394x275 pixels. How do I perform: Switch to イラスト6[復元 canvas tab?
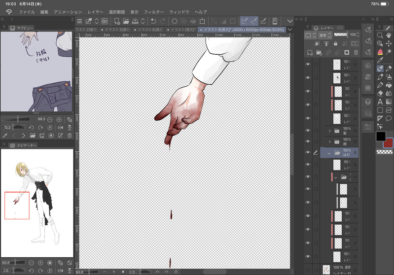(x=148, y=30)
